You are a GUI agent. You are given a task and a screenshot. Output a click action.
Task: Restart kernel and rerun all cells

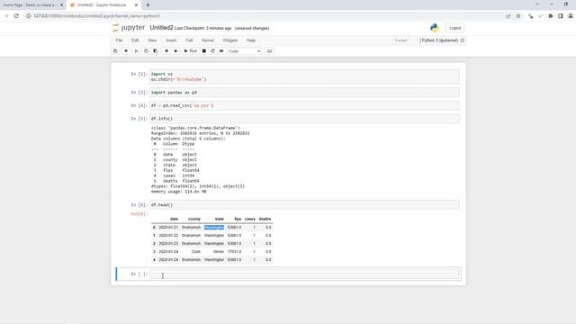pos(221,51)
